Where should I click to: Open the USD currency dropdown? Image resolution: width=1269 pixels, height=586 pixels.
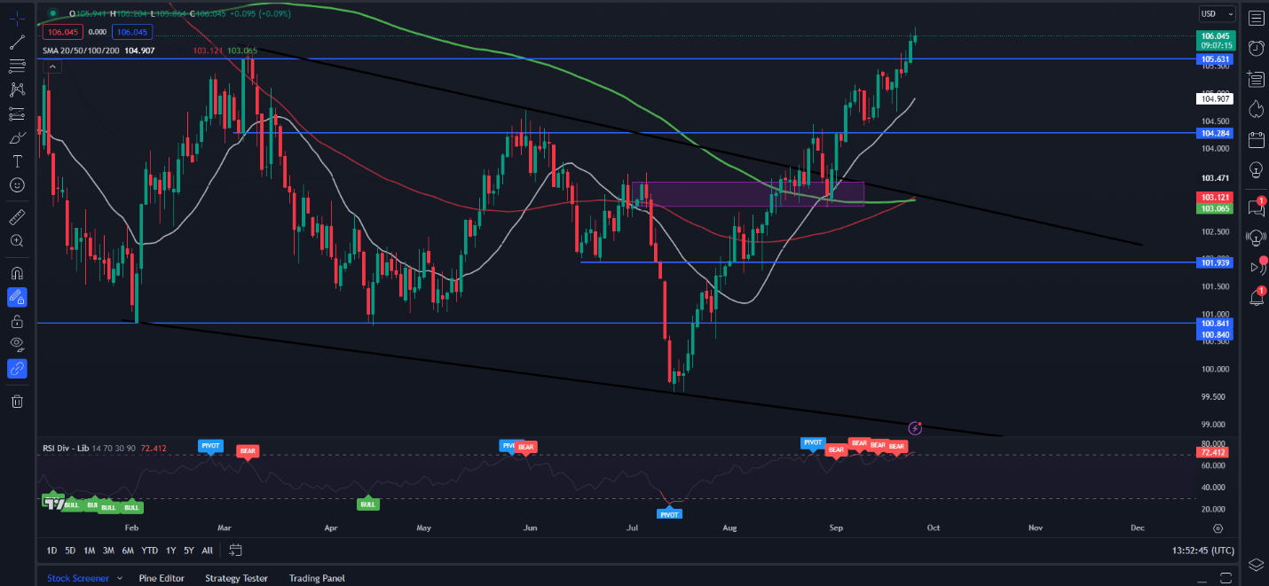point(1217,13)
